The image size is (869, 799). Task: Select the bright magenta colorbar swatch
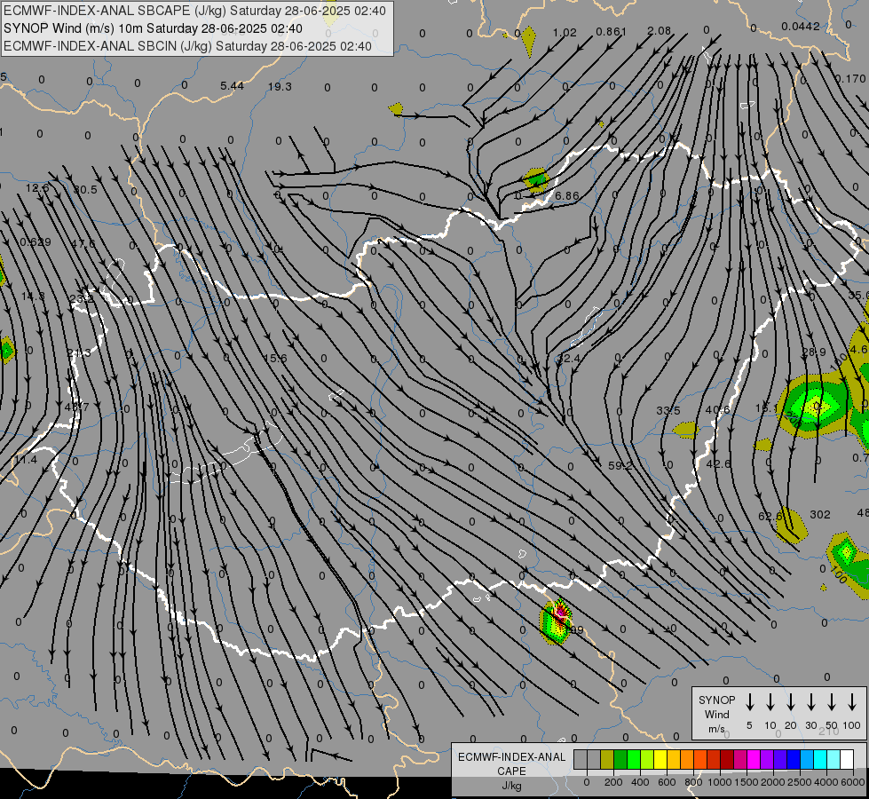(x=754, y=759)
